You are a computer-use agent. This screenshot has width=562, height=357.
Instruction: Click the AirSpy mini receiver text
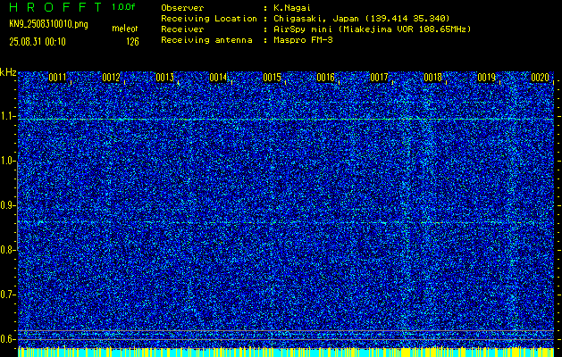click(372, 29)
